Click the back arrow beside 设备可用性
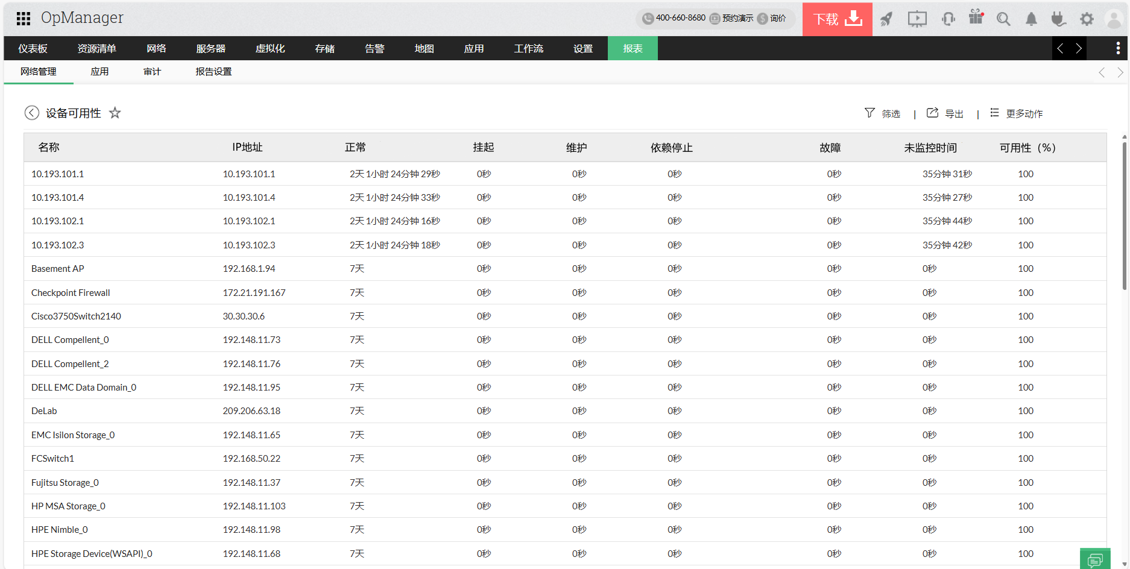1130x569 pixels. click(32, 113)
